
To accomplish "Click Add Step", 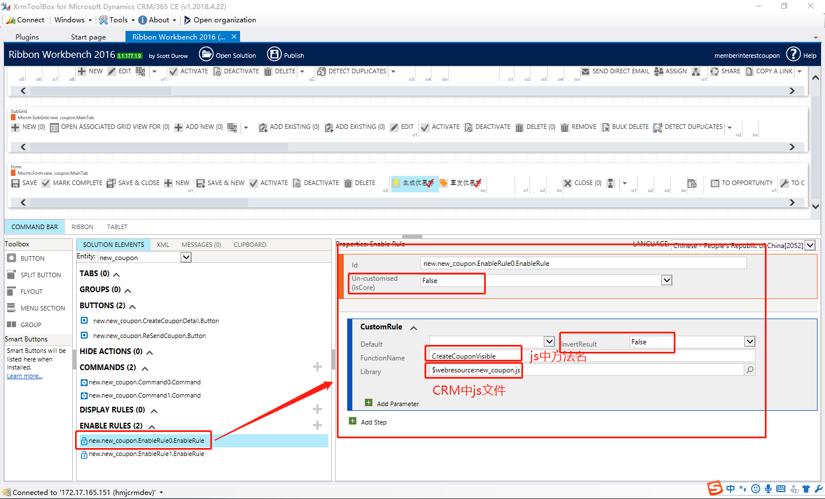I will tap(368, 422).
